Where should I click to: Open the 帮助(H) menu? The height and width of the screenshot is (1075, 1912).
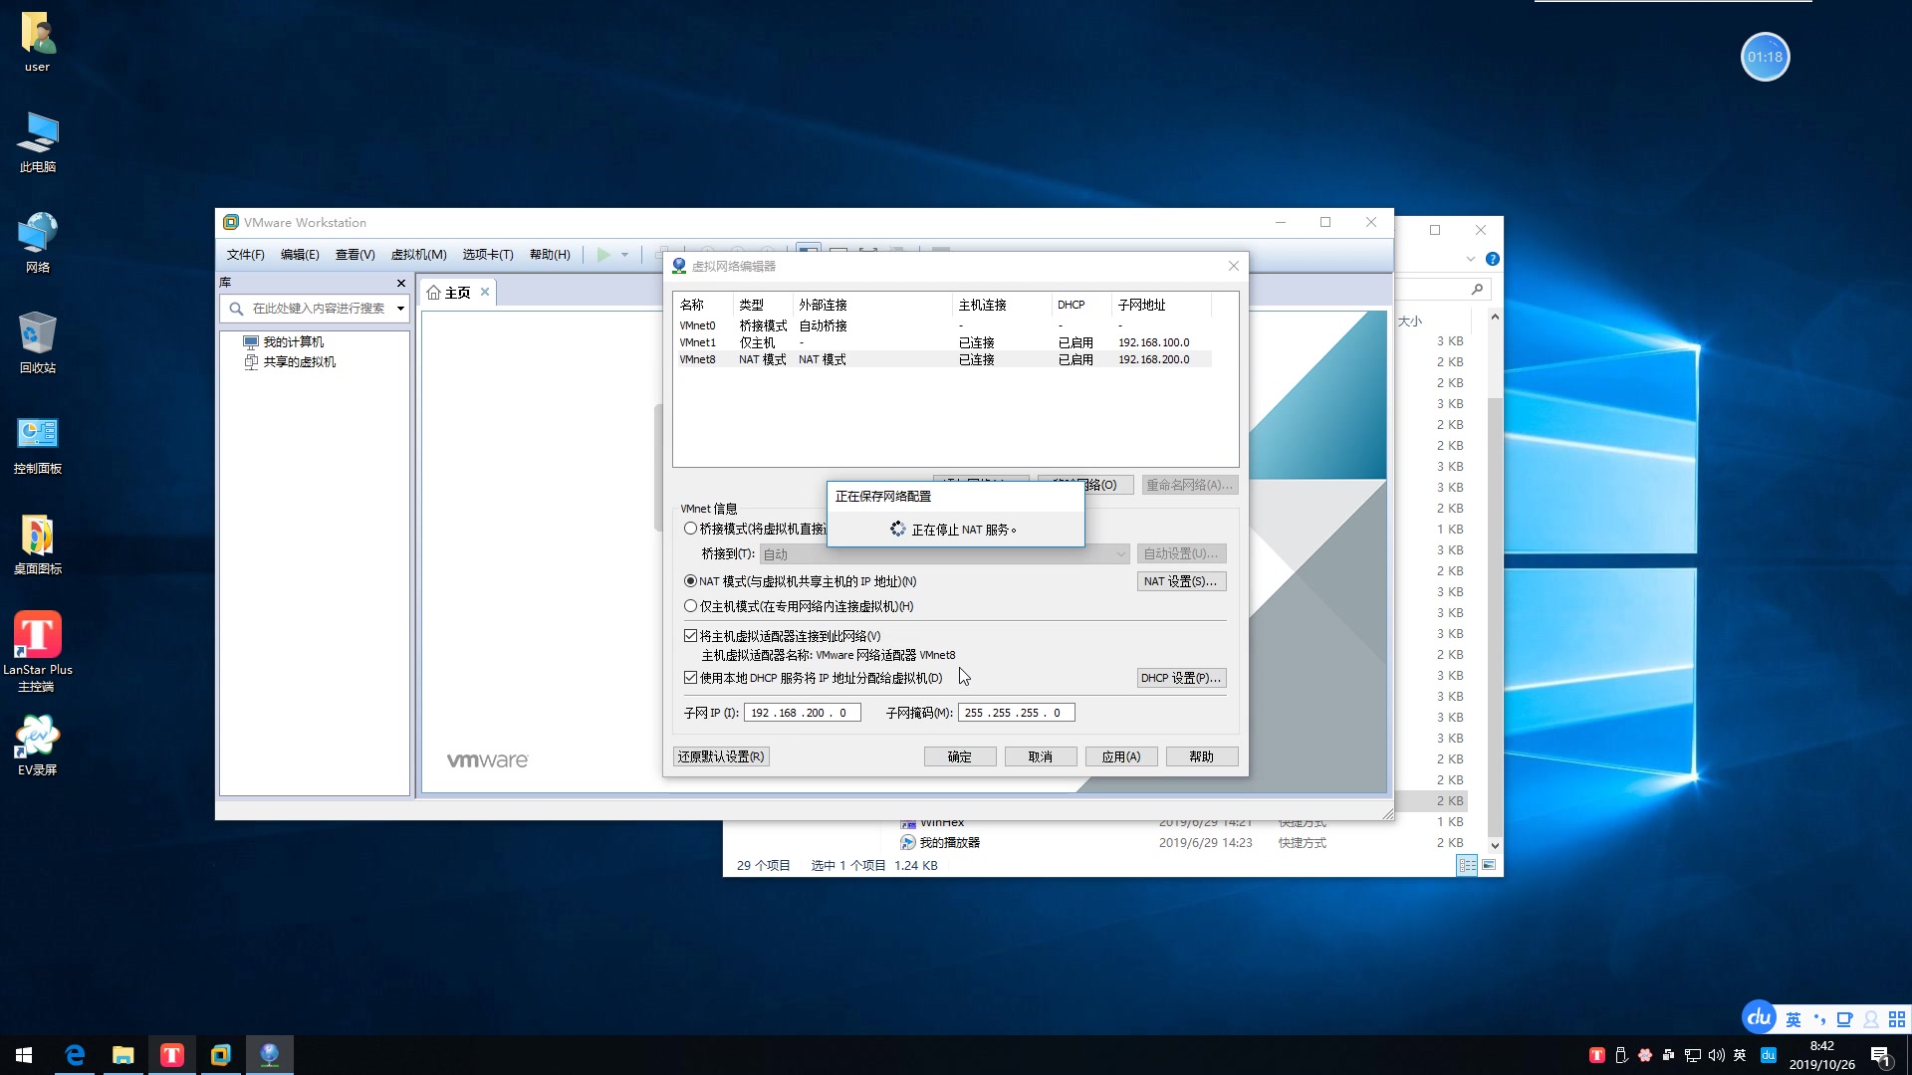[550, 255]
